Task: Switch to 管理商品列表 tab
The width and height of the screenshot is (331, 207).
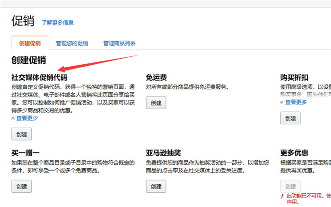Action: [119, 43]
